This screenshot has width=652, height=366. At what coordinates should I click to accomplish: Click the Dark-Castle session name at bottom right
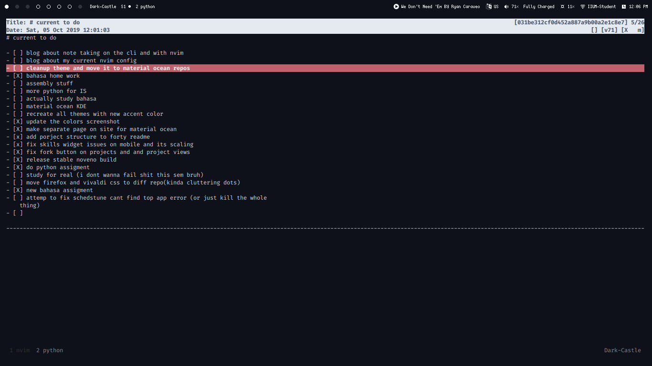tap(622, 350)
